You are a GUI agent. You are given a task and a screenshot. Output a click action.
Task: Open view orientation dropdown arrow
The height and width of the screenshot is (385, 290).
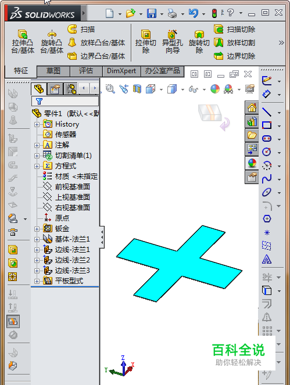coord(161,89)
